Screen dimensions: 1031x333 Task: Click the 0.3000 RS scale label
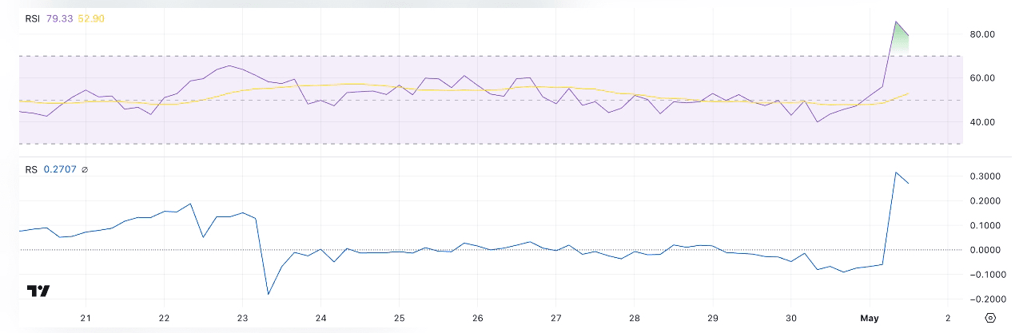(984, 176)
